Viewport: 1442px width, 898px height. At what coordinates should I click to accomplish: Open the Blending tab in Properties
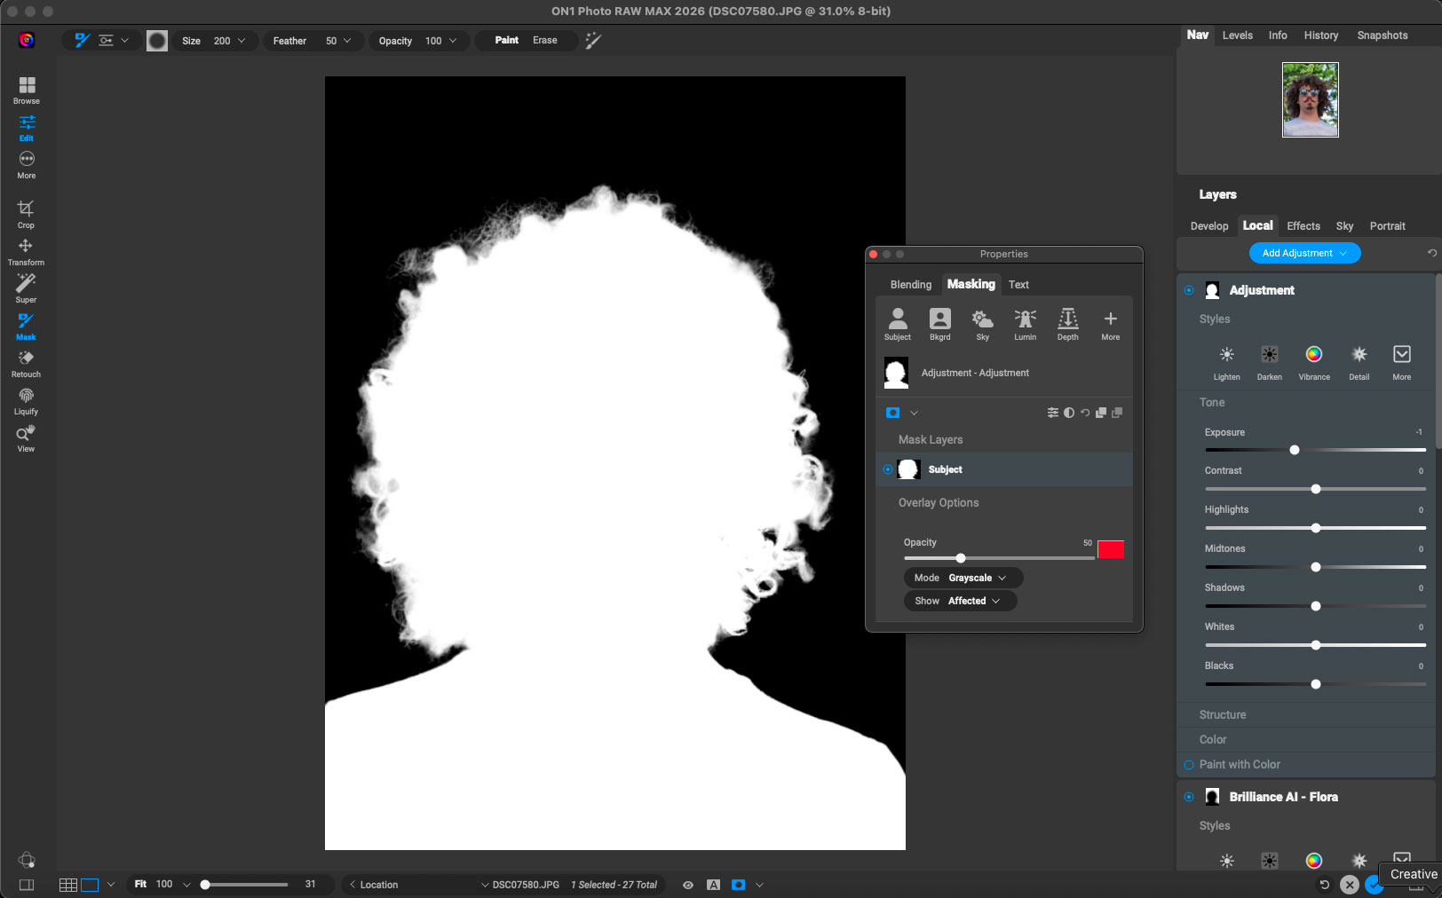click(910, 285)
